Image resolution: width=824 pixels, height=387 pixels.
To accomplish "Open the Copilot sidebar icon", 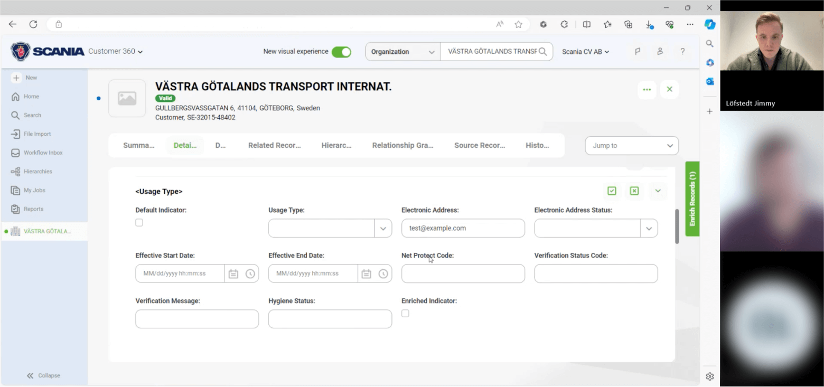I will pyautogui.click(x=710, y=24).
